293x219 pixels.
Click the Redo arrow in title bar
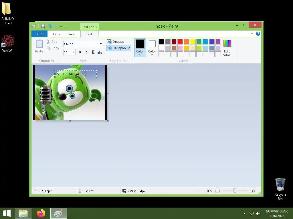pyautogui.click(x=56, y=26)
